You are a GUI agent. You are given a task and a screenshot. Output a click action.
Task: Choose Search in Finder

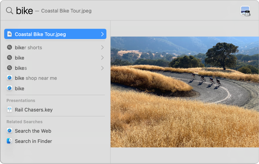coord(33,141)
